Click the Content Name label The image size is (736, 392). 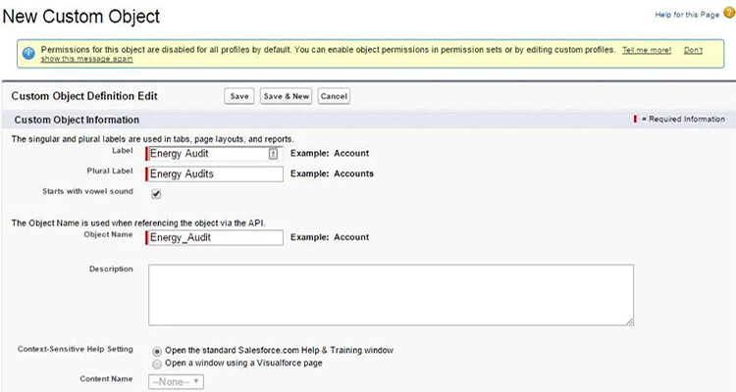pos(106,379)
